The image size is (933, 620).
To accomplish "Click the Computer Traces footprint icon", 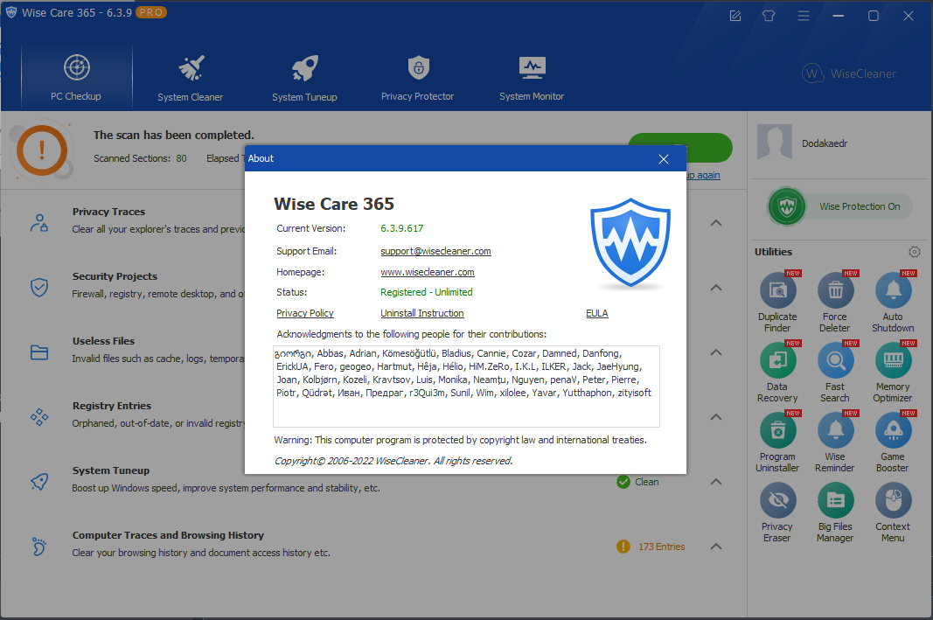I will pos(39,547).
